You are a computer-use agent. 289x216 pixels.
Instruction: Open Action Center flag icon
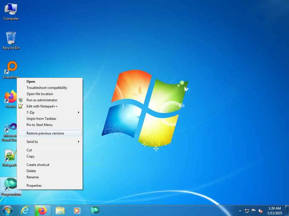point(254,210)
